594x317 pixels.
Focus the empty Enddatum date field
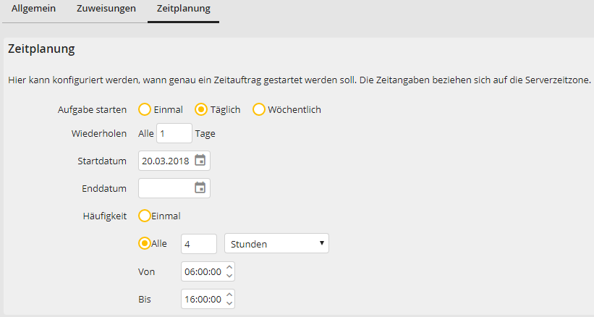pyautogui.click(x=166, y=188)
